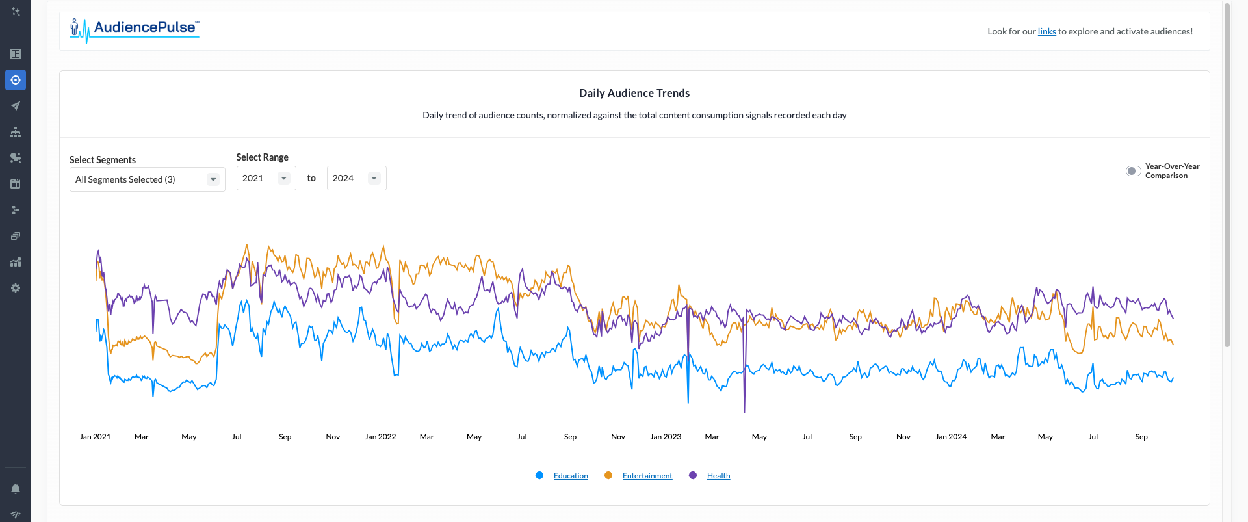This screenshot has height=522, width=1248.
Task: Open the settings gear in sidebar
Action: 16,288
